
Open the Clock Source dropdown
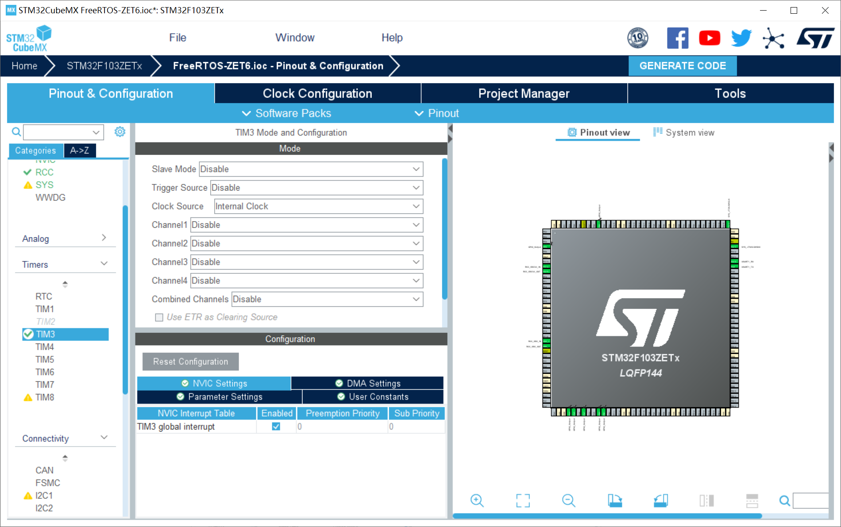tap(319, 206)
